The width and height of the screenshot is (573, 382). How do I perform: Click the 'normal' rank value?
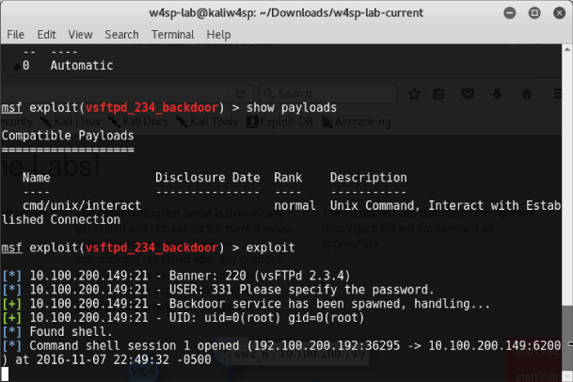pyautogui.click(x=294, y=205)
